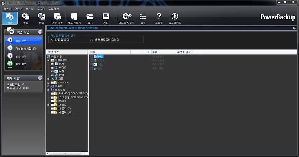The height and width of the screenshot is (157, 299).
Task: Click step 2 대상을 선택합니다 icon
Action: click(x=10, y=48)
